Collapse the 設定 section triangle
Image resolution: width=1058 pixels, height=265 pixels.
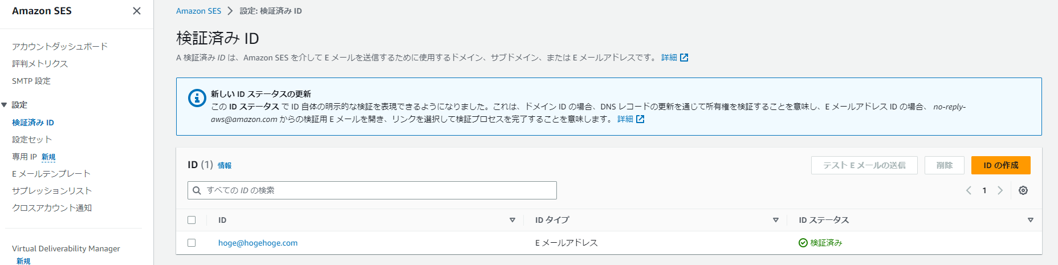point(5,105)
